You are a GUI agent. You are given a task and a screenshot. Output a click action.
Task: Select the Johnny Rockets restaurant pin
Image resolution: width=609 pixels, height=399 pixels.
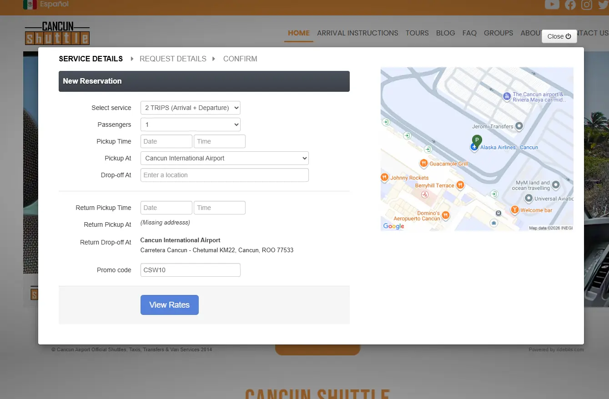[385, 178]
